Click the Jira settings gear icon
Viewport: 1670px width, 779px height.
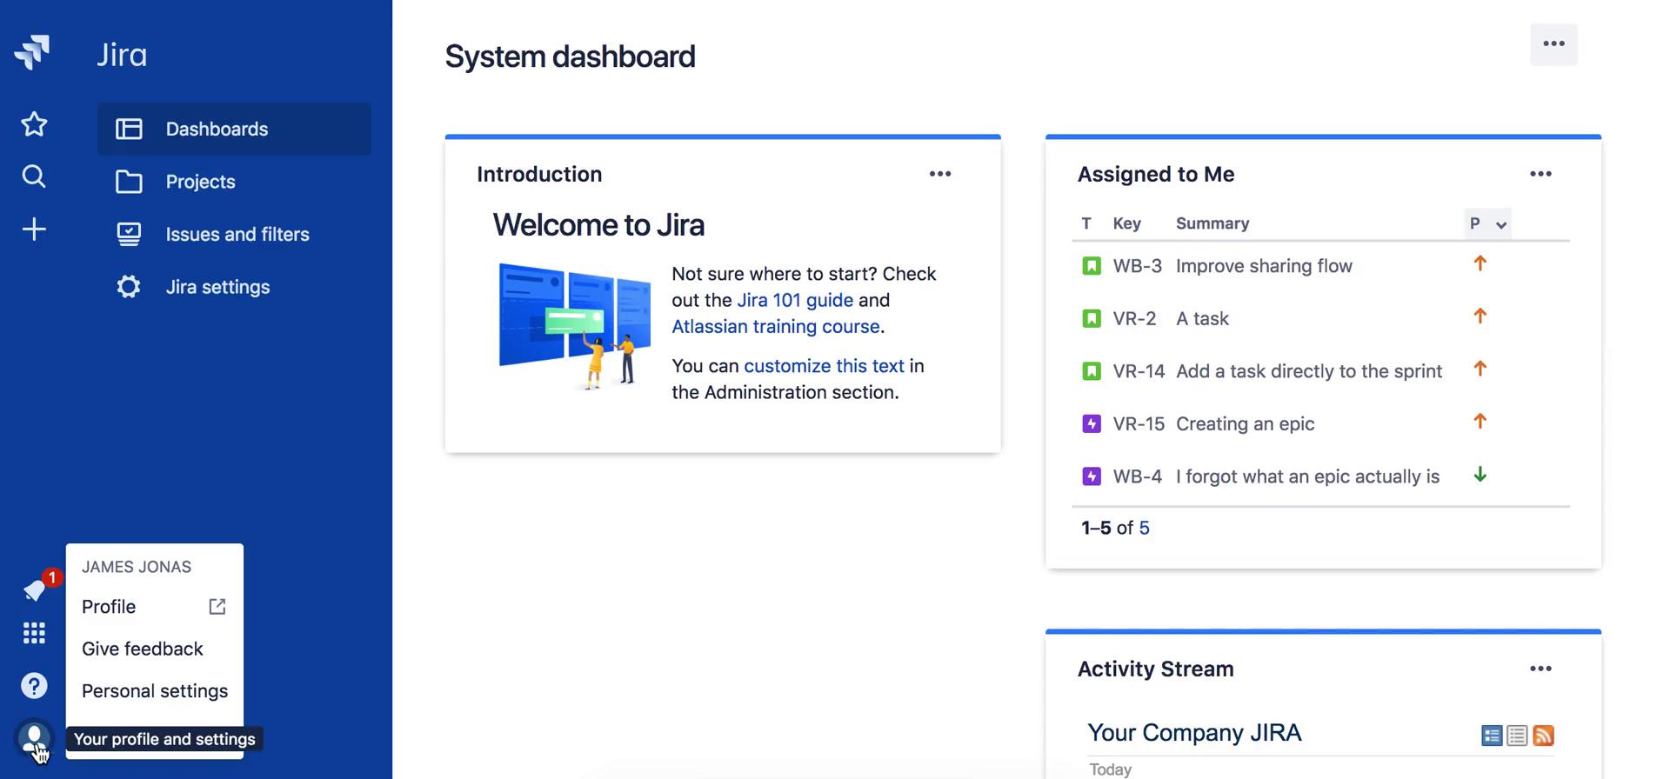click(129, 287)
